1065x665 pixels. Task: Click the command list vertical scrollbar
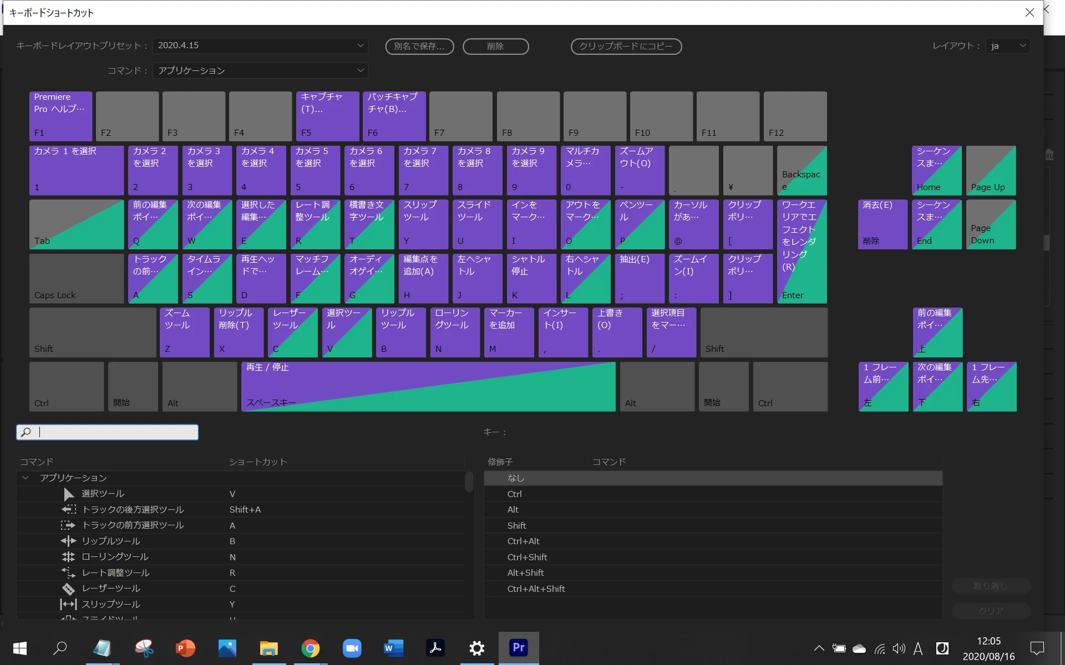tap(469, 482)
